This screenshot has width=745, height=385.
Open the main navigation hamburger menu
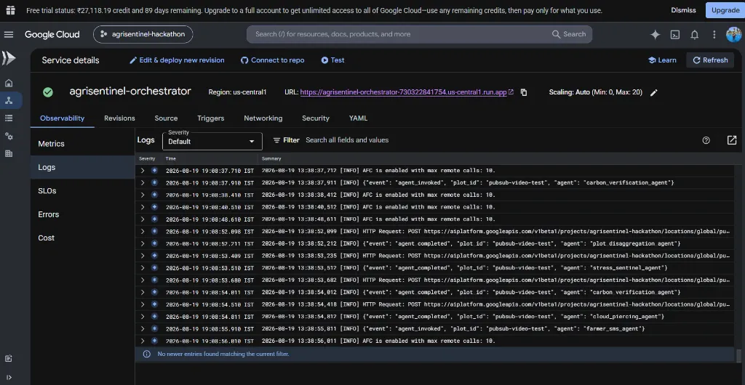9,34
